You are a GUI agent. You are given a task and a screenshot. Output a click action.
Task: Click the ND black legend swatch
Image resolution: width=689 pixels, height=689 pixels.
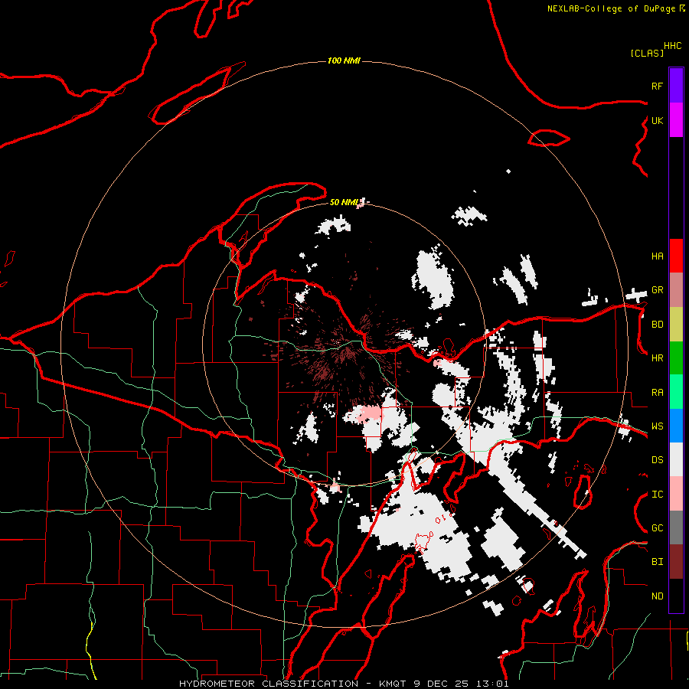pos(676,596)
